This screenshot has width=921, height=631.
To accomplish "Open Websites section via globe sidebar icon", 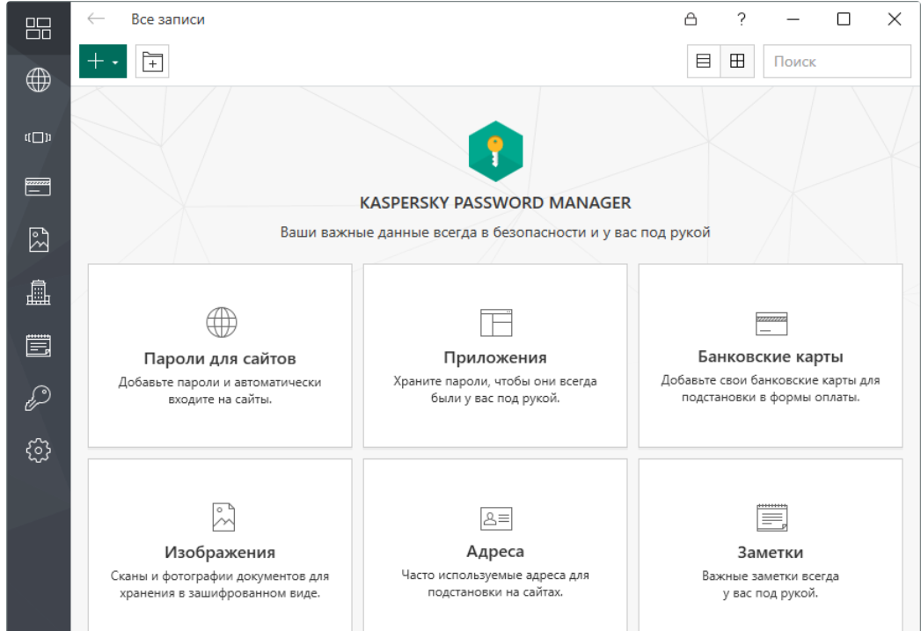I will (x=38, y=80).
